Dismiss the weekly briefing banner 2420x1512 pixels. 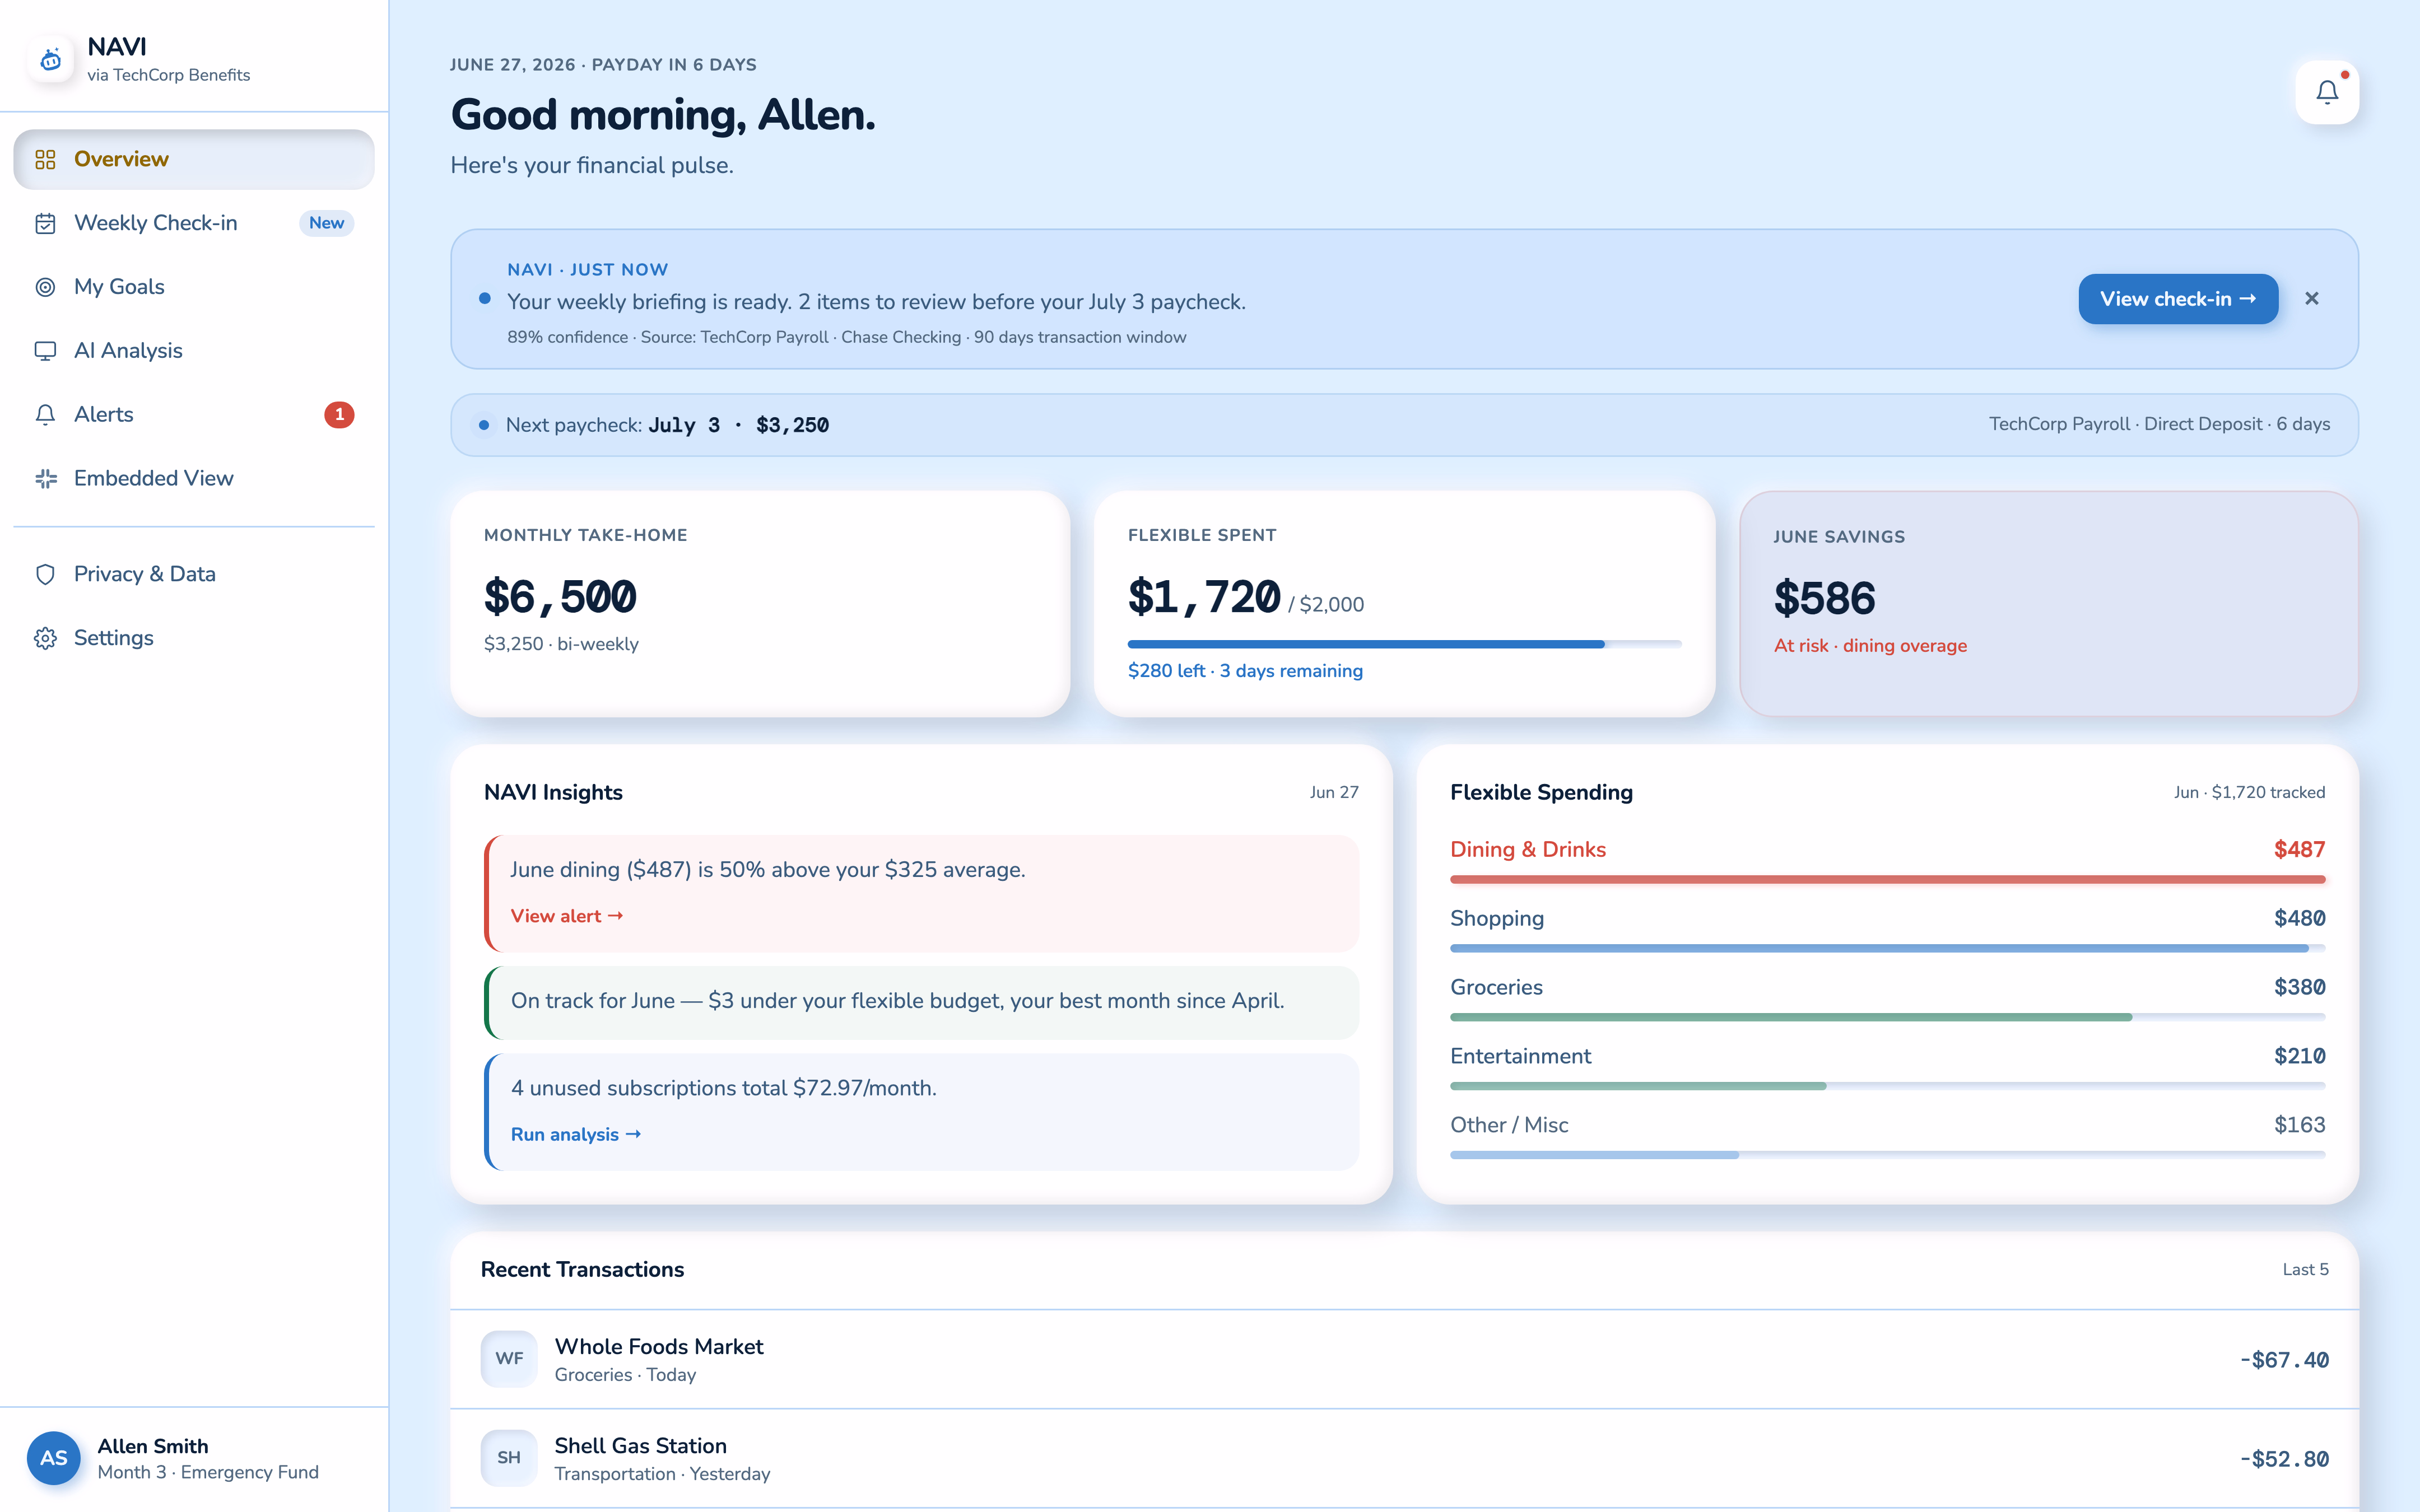coord(2312,299)
